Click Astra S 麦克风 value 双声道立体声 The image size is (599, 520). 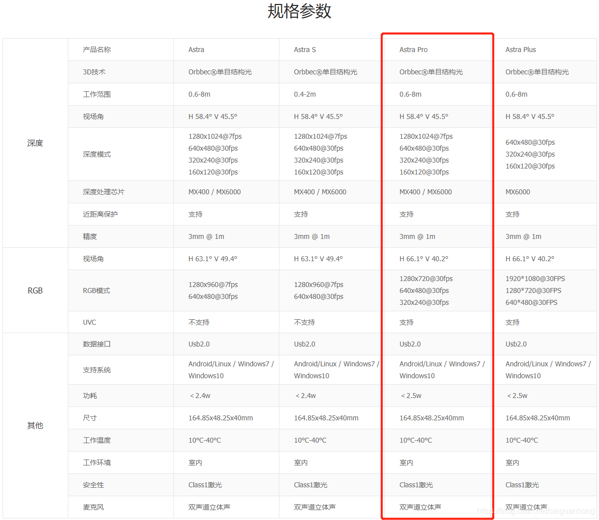315,507
